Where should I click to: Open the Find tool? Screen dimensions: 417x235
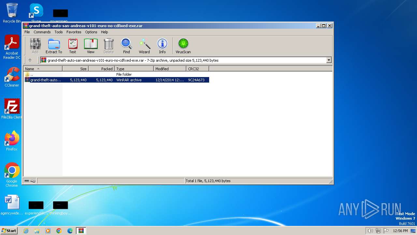tap(126, 46)
